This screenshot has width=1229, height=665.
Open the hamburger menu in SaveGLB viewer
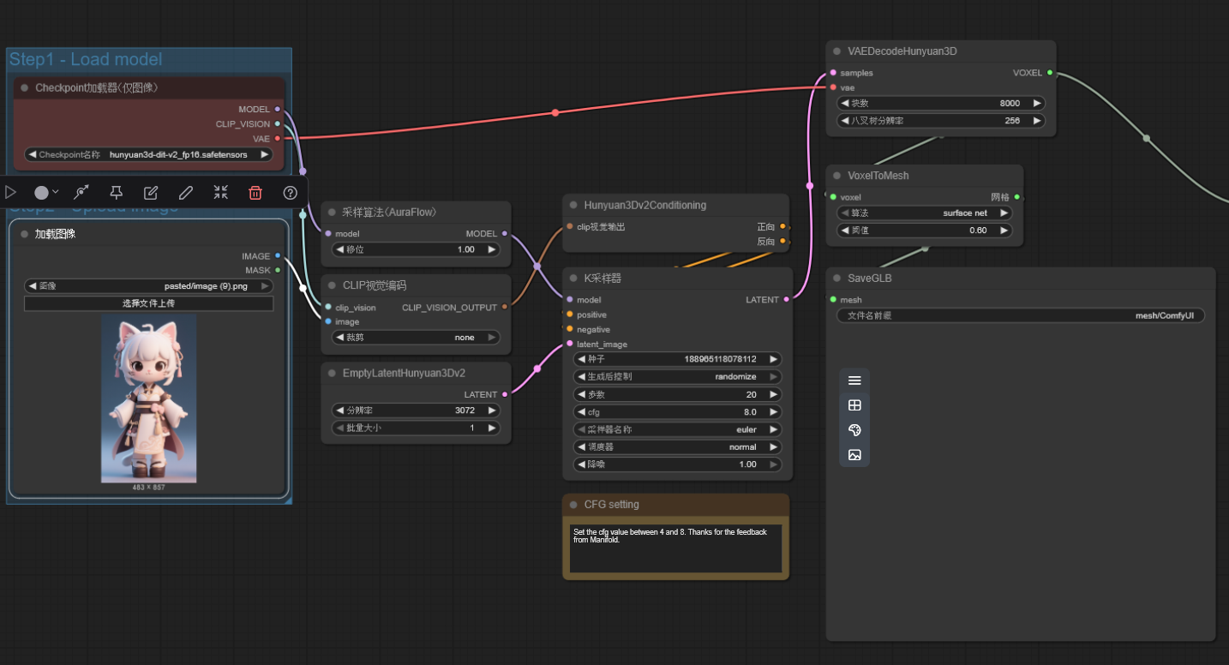(854, 380)
